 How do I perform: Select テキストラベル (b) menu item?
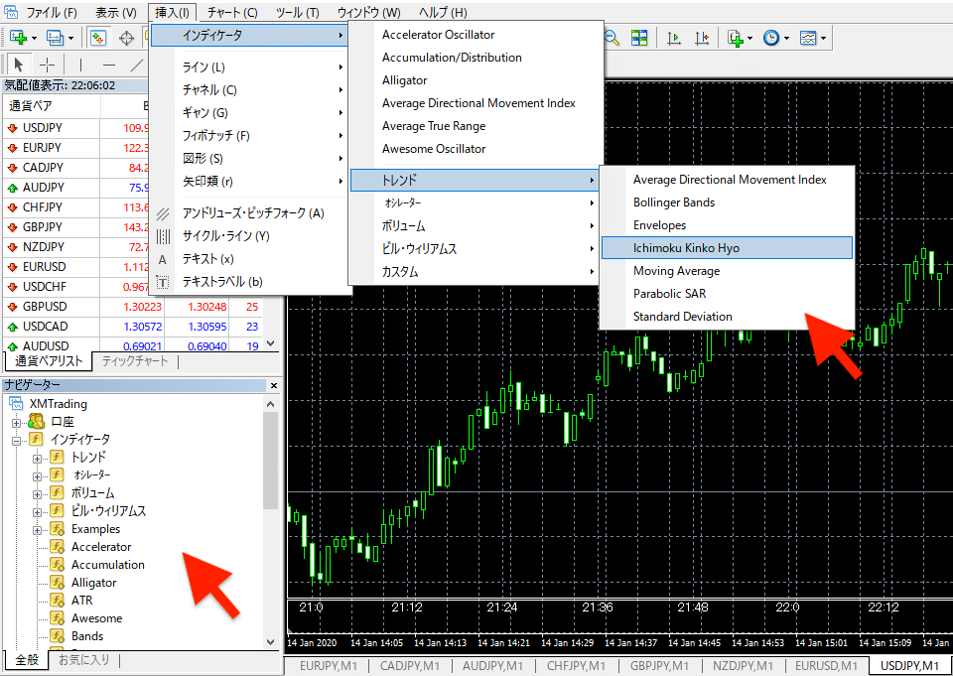click(250, 282)
